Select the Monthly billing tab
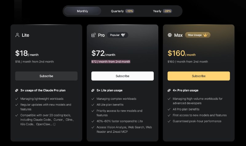 pos(82,11)
